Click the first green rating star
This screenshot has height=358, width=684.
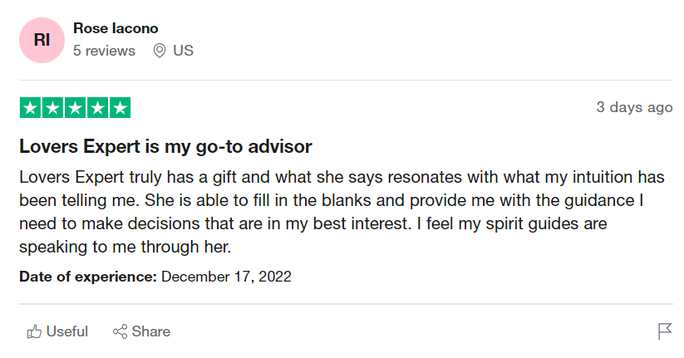(x=31, y=108)
